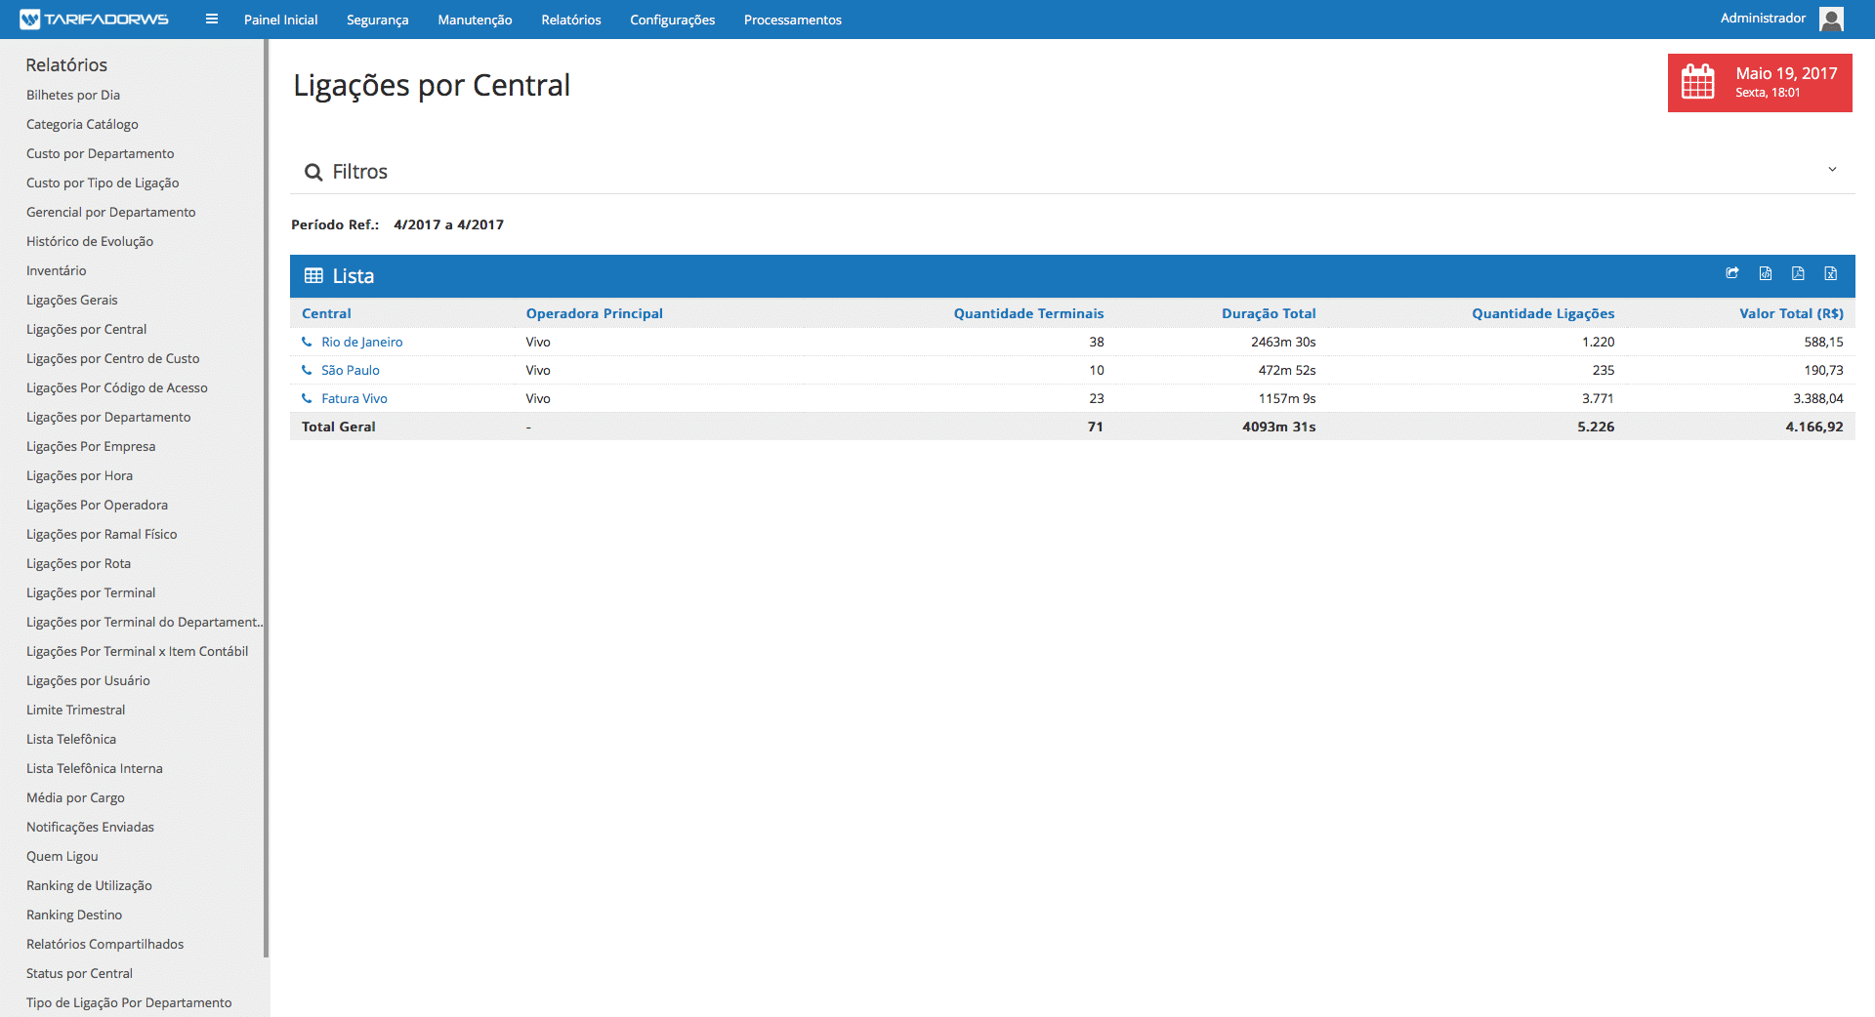
Task: Sort by Quantidade Terminais column header
Action: click(x=1028, y=313)
